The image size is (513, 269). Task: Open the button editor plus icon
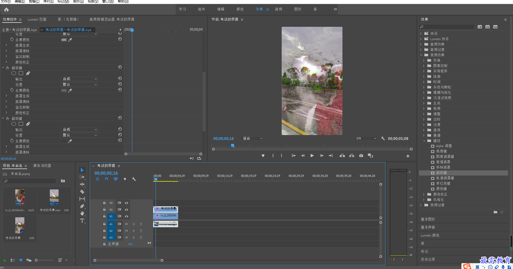pyautogui.click(x=408, y=156)
